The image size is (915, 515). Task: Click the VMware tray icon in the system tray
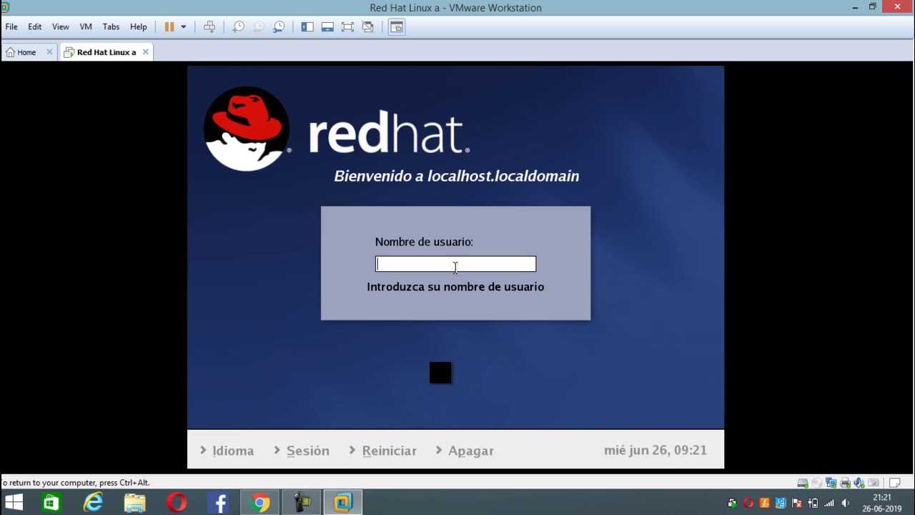tap(732, 503)
